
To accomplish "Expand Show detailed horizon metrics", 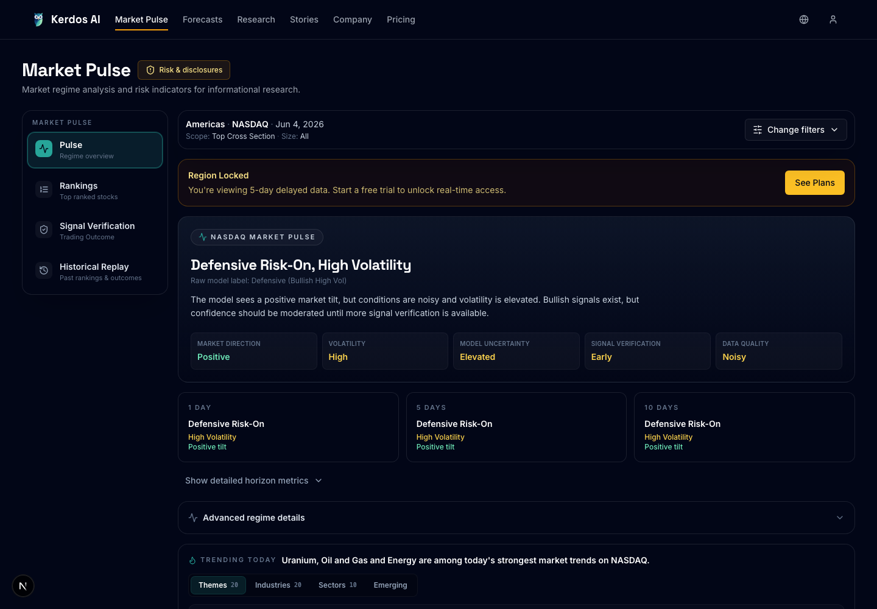I will click(x=253, y=481).
